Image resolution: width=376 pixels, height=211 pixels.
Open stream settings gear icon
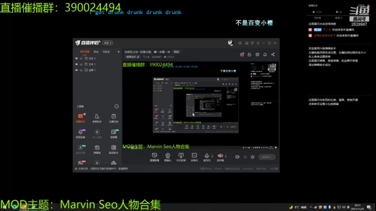pos(252,157)
